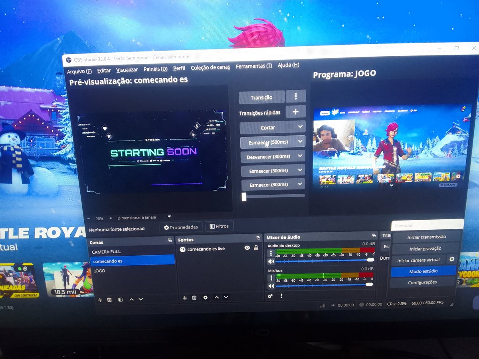Open audio mixer menu dots beside gears icon
Image resolution: width=479 pixels, height=359 pixels.
click(281, 296)
